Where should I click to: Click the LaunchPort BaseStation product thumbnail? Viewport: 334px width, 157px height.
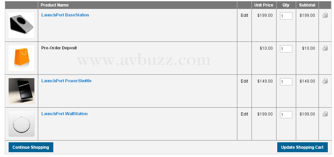[x=21, y=25]
